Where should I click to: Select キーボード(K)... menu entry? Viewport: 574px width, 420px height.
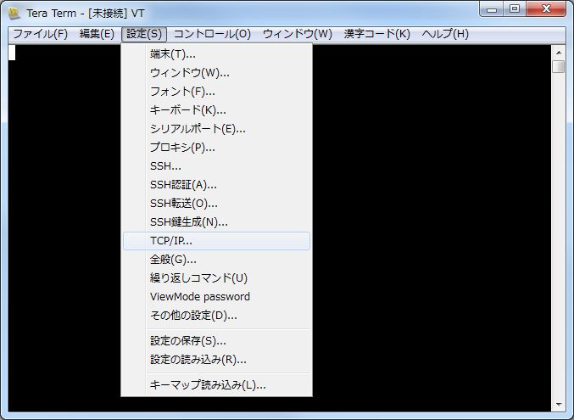188,110
